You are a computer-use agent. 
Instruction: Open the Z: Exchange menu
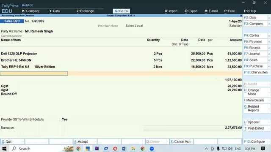85,11
